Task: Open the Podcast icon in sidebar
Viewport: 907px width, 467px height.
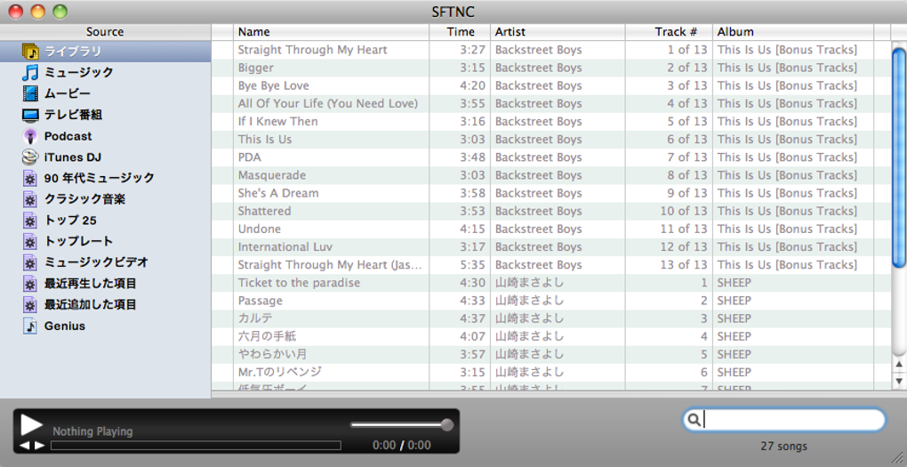Action: tap(30, 136)
